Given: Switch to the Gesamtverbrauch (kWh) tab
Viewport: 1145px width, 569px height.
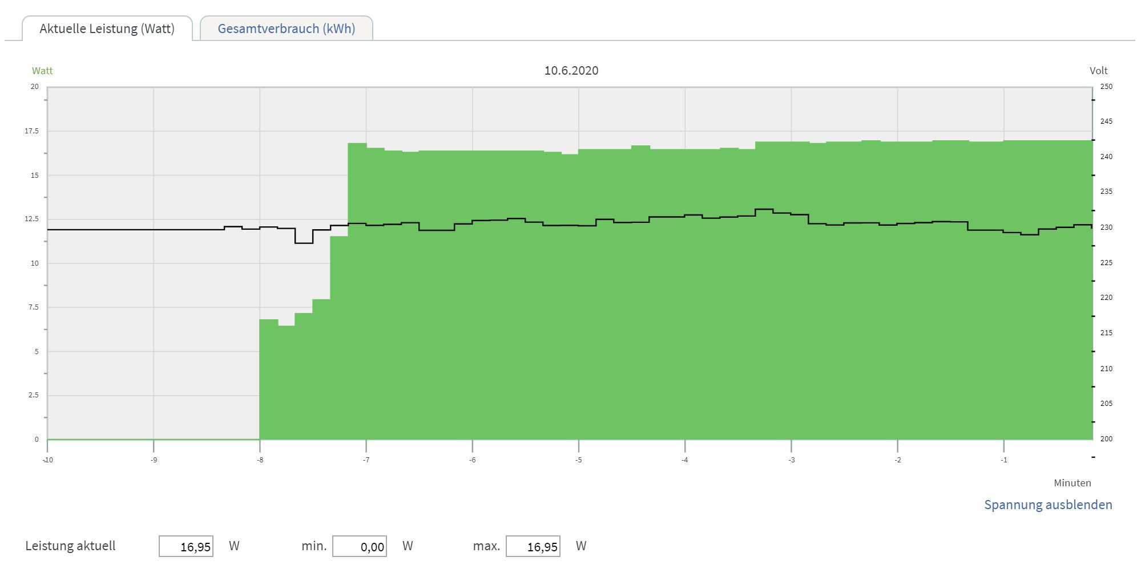Looking at the screenshot, I should pyautogui.click(x=287, y=29).
